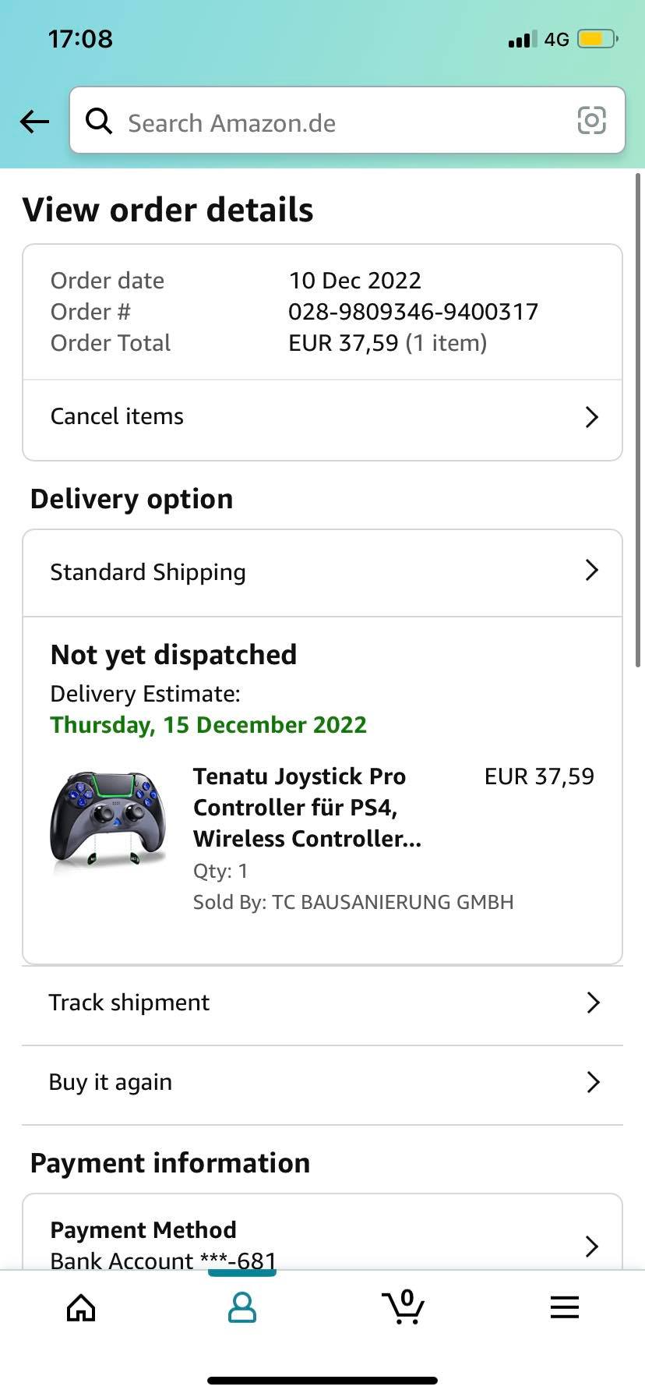Tap the PS4 controller product image
Viewport: 645px width, 1397px height.
108,819
